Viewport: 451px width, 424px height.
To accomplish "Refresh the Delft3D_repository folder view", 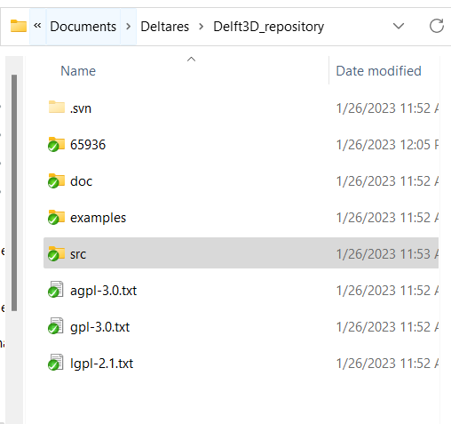I will (437, 26).
